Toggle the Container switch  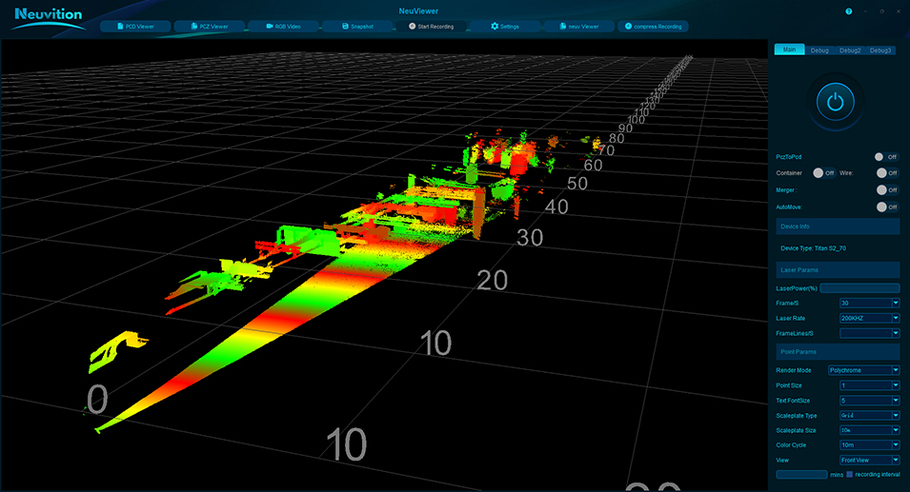point(823,172)
